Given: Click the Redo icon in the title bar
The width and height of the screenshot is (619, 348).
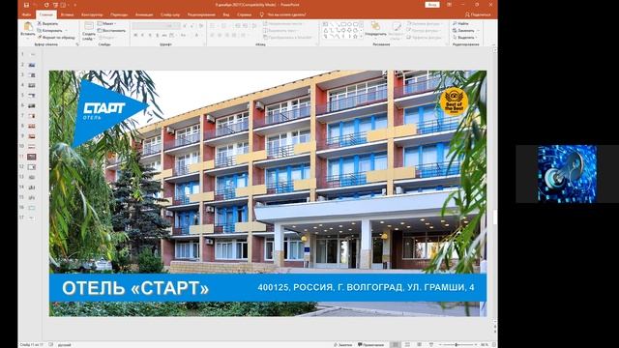Looking at the screenshot, I should [x=46, y=5].
